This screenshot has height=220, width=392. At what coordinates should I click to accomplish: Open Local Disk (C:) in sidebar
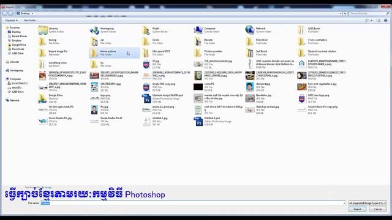pos(20,83)
